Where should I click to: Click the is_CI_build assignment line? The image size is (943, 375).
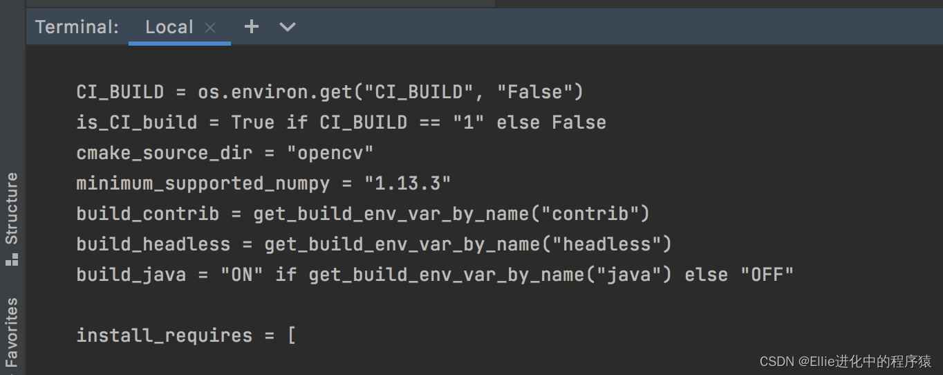tap(342, 122)
